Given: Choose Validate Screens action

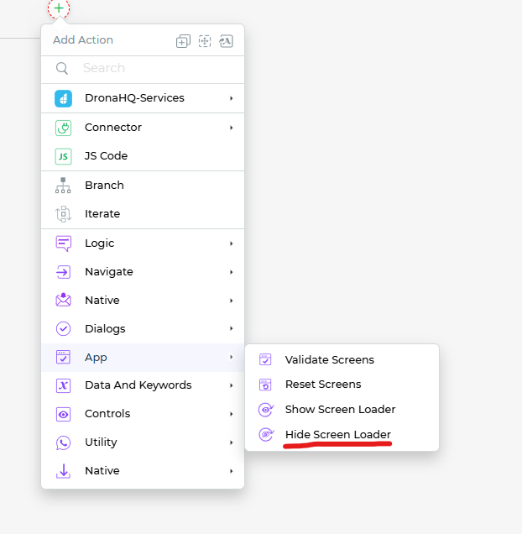Looking at the screenshot, I should 342,359.
